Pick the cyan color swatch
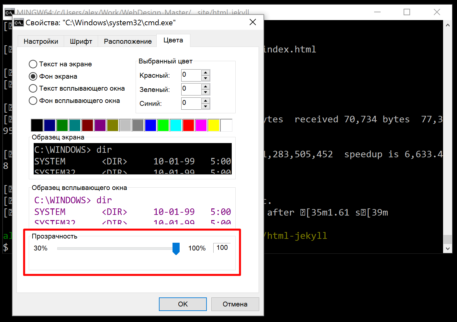This screenshot has width=457, height=322. tap(176, 125)
